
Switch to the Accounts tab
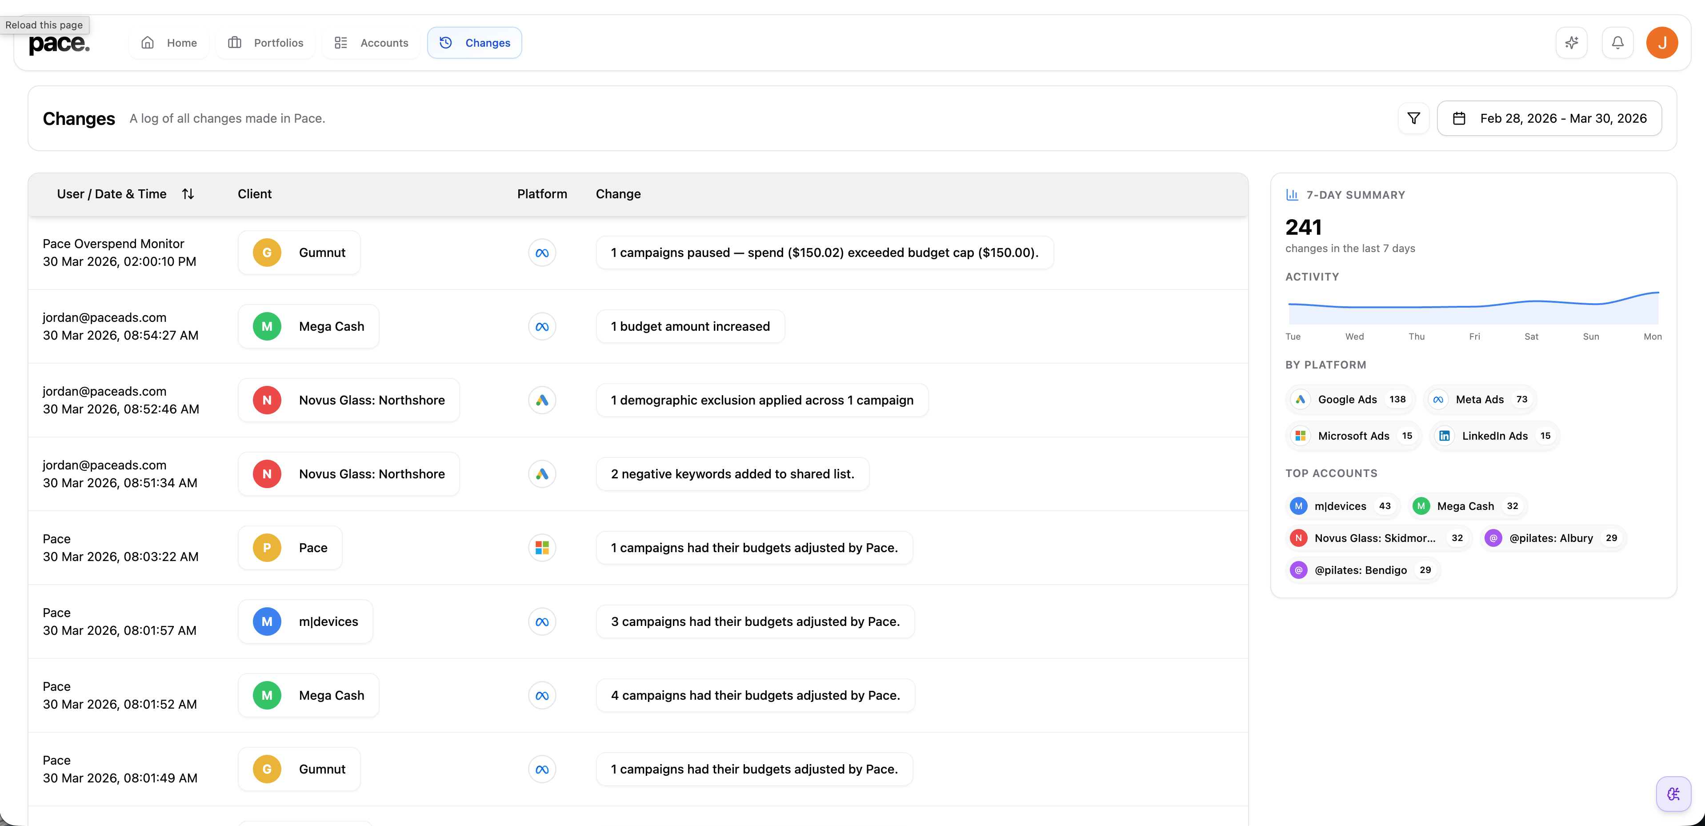point(371,43)
